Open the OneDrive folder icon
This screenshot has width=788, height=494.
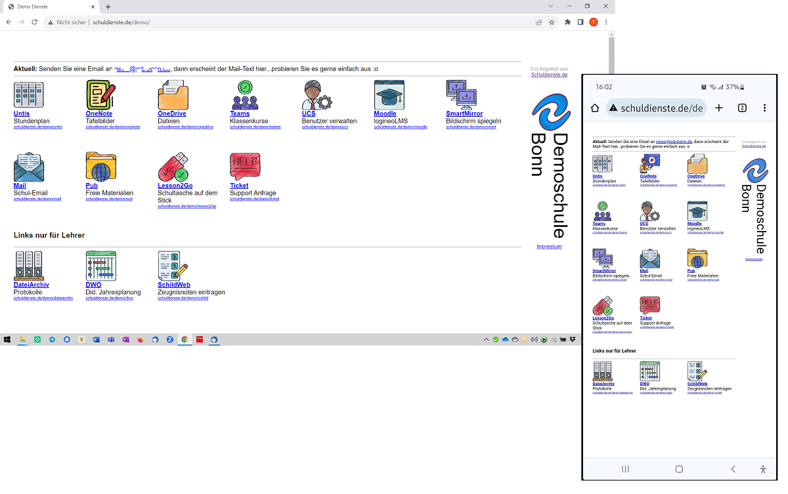tap(173, 95)
